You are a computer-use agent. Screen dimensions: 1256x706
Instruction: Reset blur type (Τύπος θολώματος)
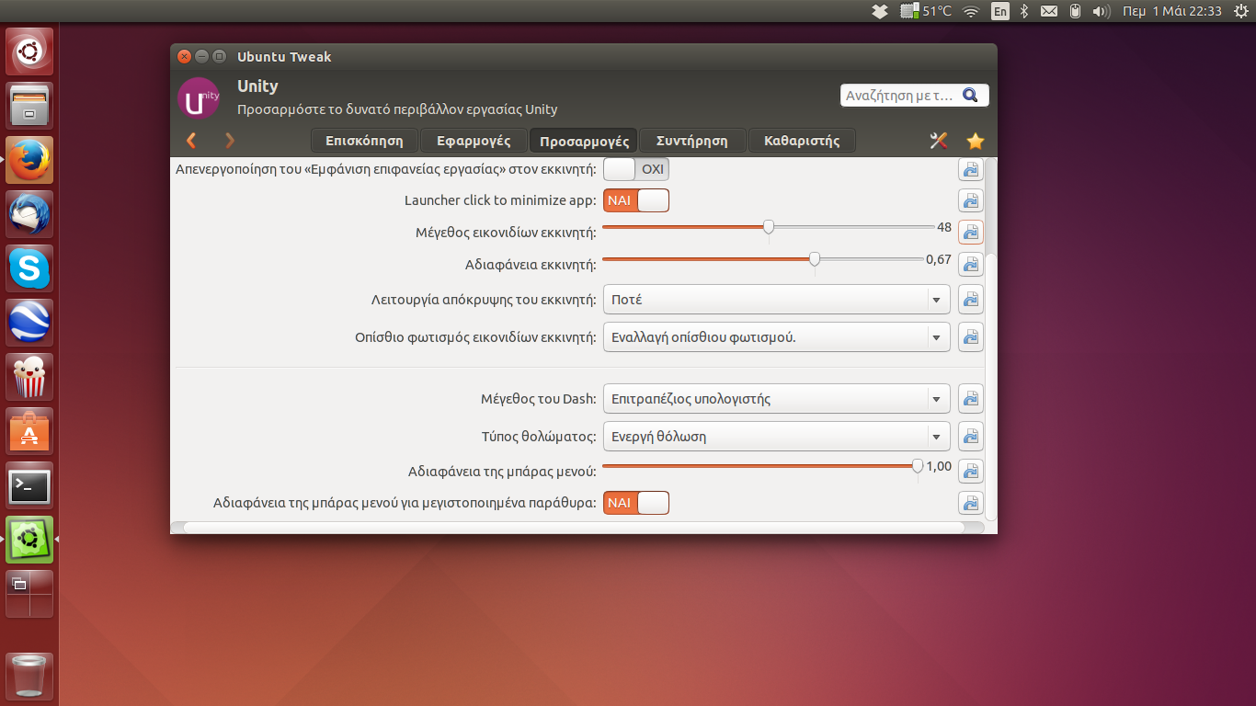pyautogui.click(x=971, y=437)
